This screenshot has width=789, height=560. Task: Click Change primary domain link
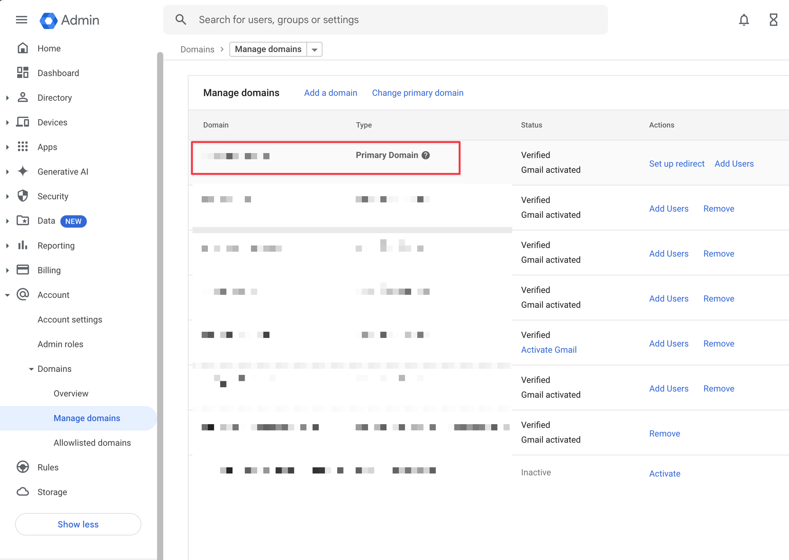417,93
